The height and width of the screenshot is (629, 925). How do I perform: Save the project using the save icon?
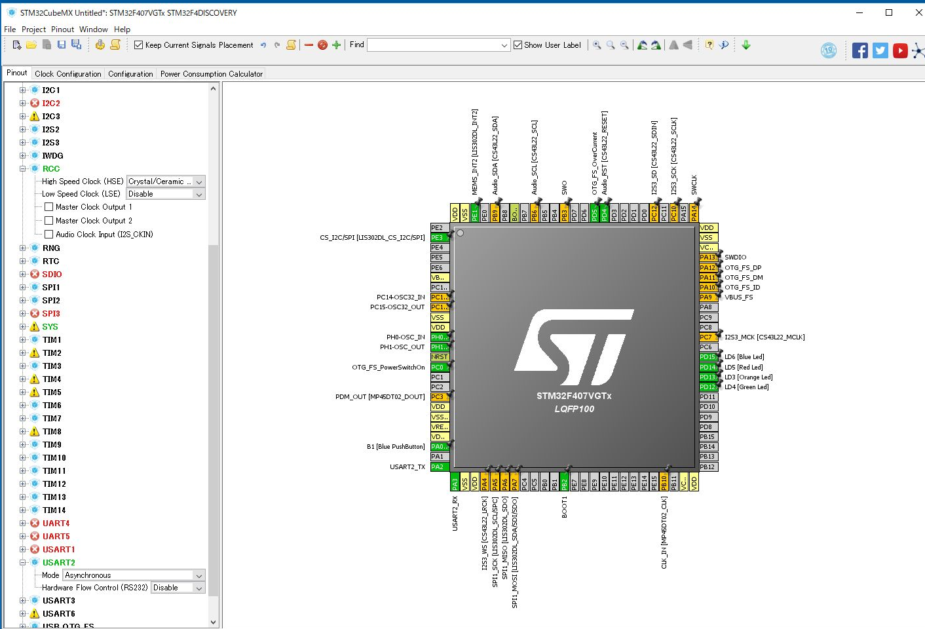(x=61, y=45)
